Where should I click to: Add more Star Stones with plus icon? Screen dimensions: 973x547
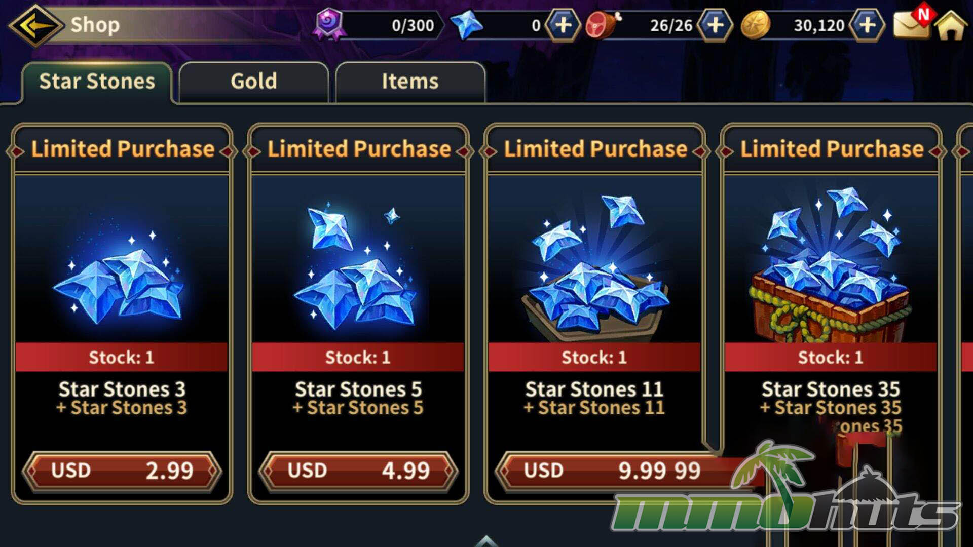(x=563, y=25)
